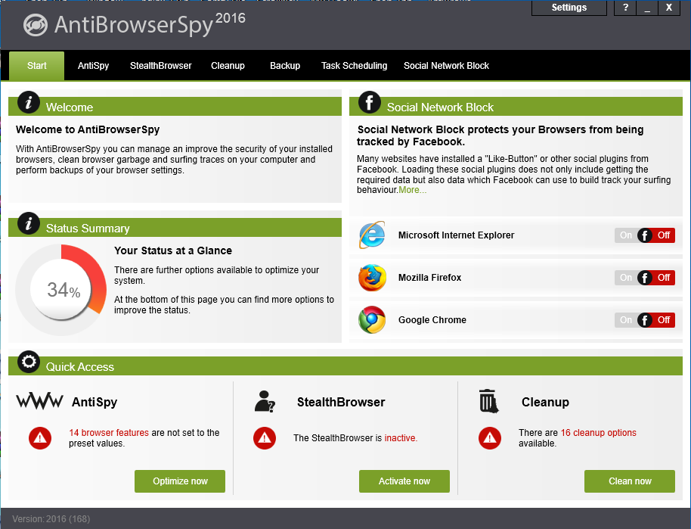Screen dimensions: 691x529
Task: Click the Google Chrome browser icon
Action: pyautogui.click(x=372, y=320)
